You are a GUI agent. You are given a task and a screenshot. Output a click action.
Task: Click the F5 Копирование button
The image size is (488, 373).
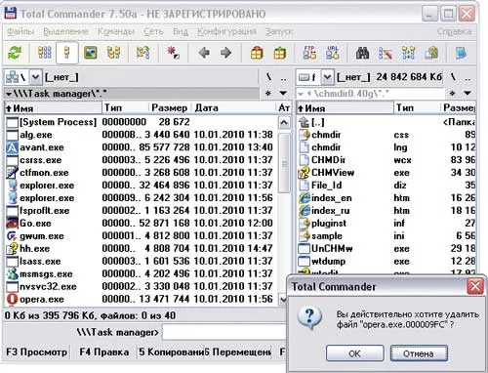pos(171,352)
